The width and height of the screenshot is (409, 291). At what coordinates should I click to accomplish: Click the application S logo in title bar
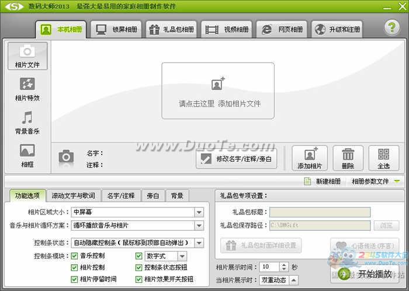pos(14,6)
